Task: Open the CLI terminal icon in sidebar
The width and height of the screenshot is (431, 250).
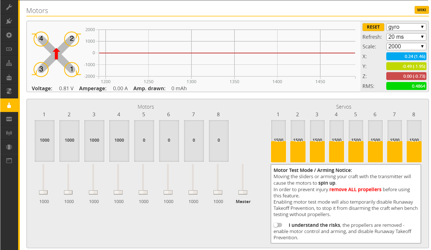Action: pos(9,161)
